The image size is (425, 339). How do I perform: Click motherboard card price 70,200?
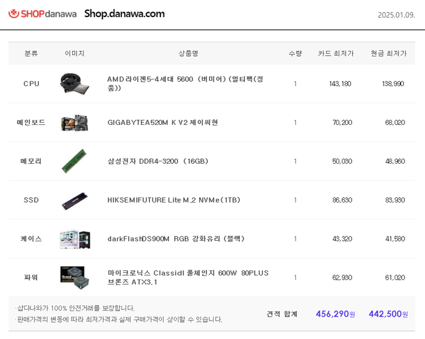[342, 123]
